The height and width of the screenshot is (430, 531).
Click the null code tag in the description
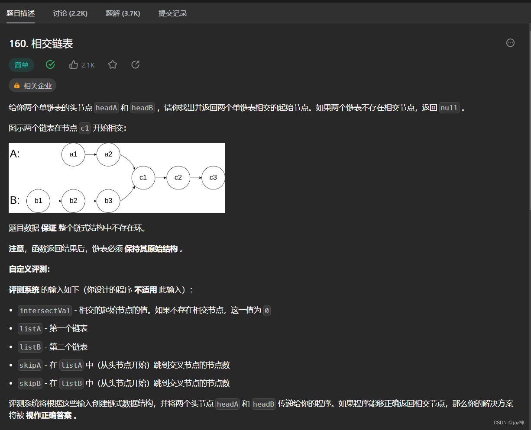(x=449, y=108)
